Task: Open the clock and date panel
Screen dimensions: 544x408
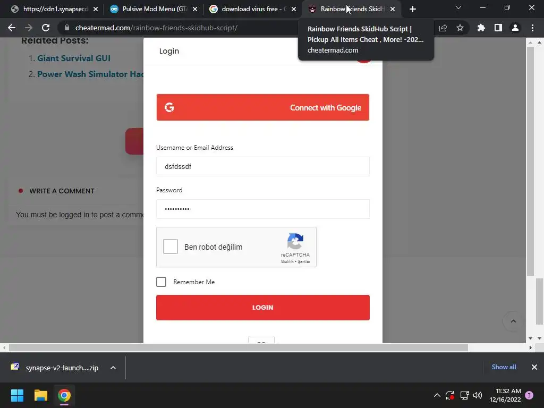Action: [506, 395]
